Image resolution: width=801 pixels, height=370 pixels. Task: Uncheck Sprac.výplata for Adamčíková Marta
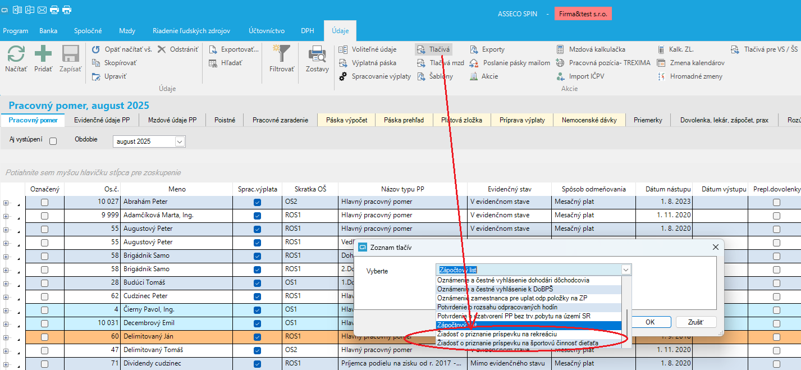(x=257, y=216)
